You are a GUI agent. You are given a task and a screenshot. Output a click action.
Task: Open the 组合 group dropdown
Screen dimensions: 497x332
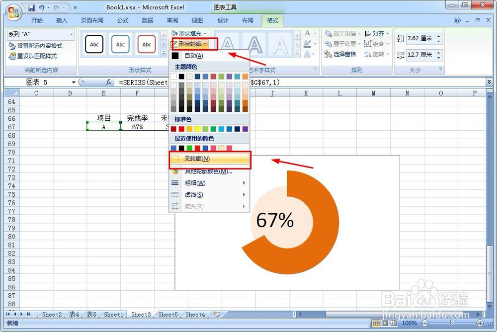(377, 44)
